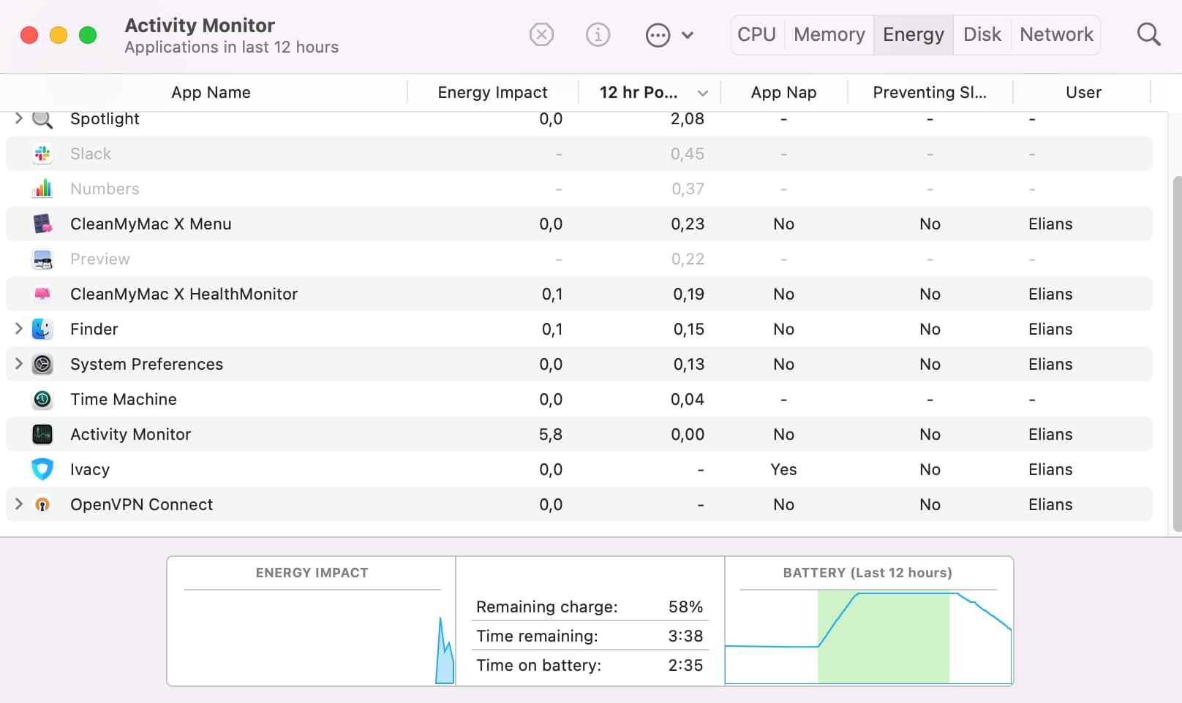Switch to the Disk tab
Screen dimensions: 1182x703
[982, 34]
